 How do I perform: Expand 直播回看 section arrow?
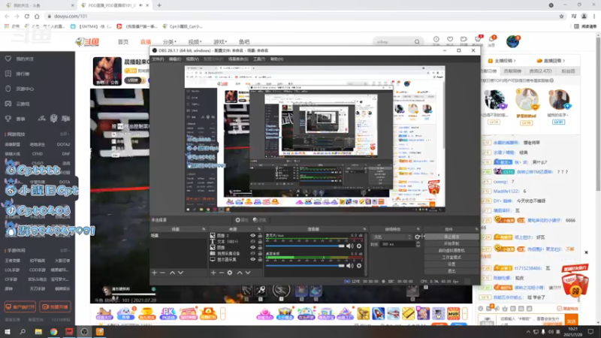(563, 61)
